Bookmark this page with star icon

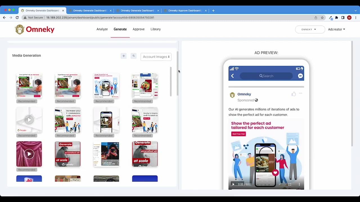(x=322, y=17)
